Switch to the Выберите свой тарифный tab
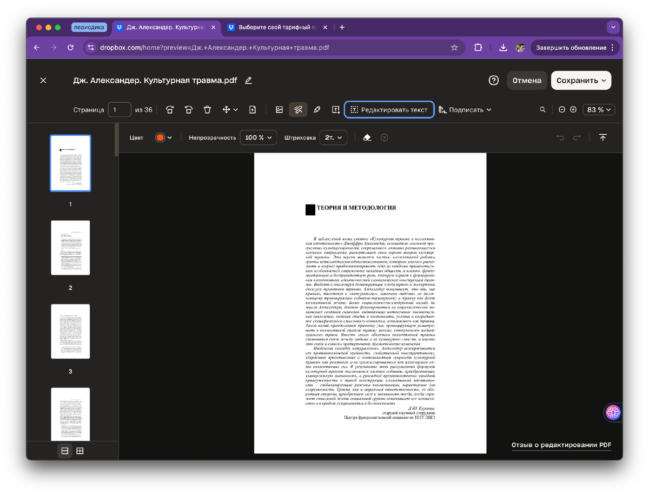This screenshot has width=649, height=495. pos(276,27)
